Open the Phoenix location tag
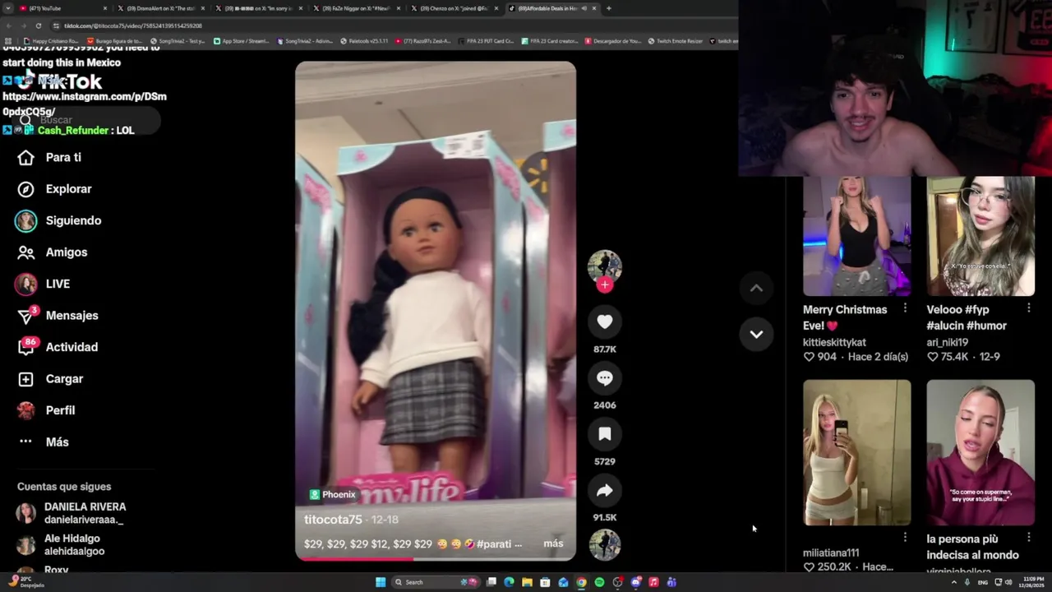This screenshot has width=1052, height=592. 333,494
